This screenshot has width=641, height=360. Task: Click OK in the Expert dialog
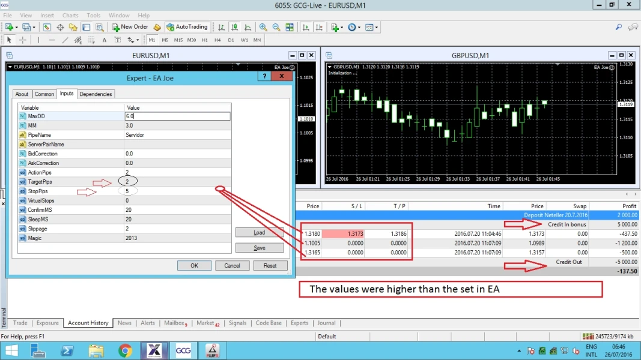pos(194,265)
